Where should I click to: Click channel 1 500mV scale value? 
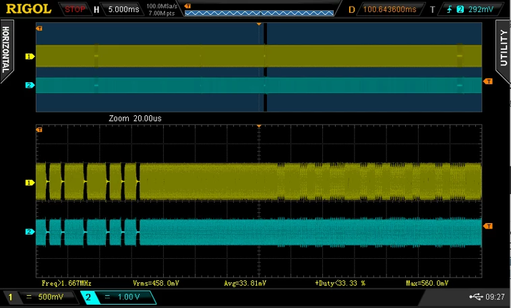click(x=51, y=297)
